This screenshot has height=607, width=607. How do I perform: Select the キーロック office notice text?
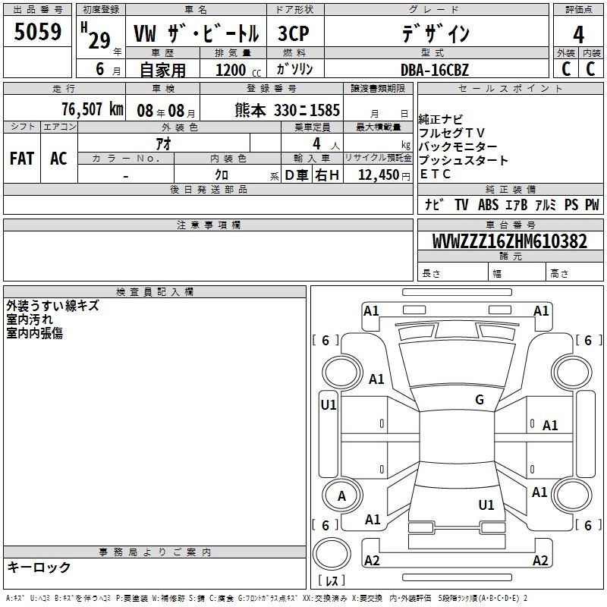pyautogui.click(x=39, y=567)
